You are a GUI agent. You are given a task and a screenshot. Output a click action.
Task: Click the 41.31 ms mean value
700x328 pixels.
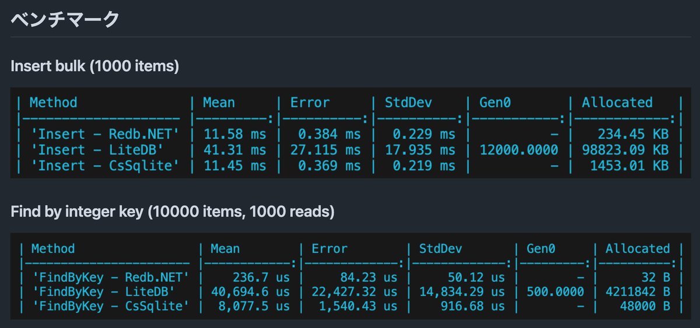(235, 150)
